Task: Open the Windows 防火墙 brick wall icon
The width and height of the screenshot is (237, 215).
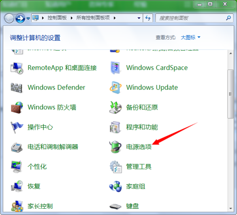Action: click(x=17, y=107)
